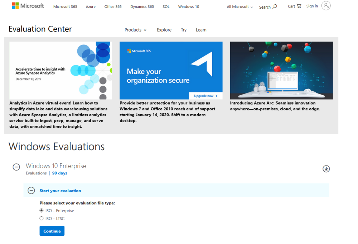Viewport: 358px width, 244px height.
Task: Open the Make your organization secure banner
Action: click(x=171, y=70)
